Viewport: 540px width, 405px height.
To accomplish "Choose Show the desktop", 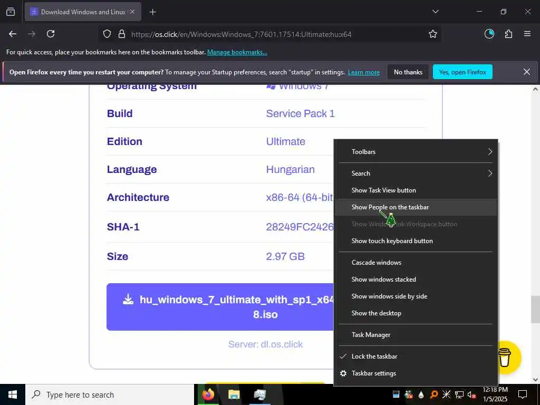I will point(416,313).
